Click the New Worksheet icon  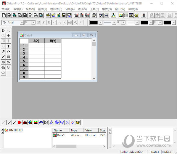(9, 15)
